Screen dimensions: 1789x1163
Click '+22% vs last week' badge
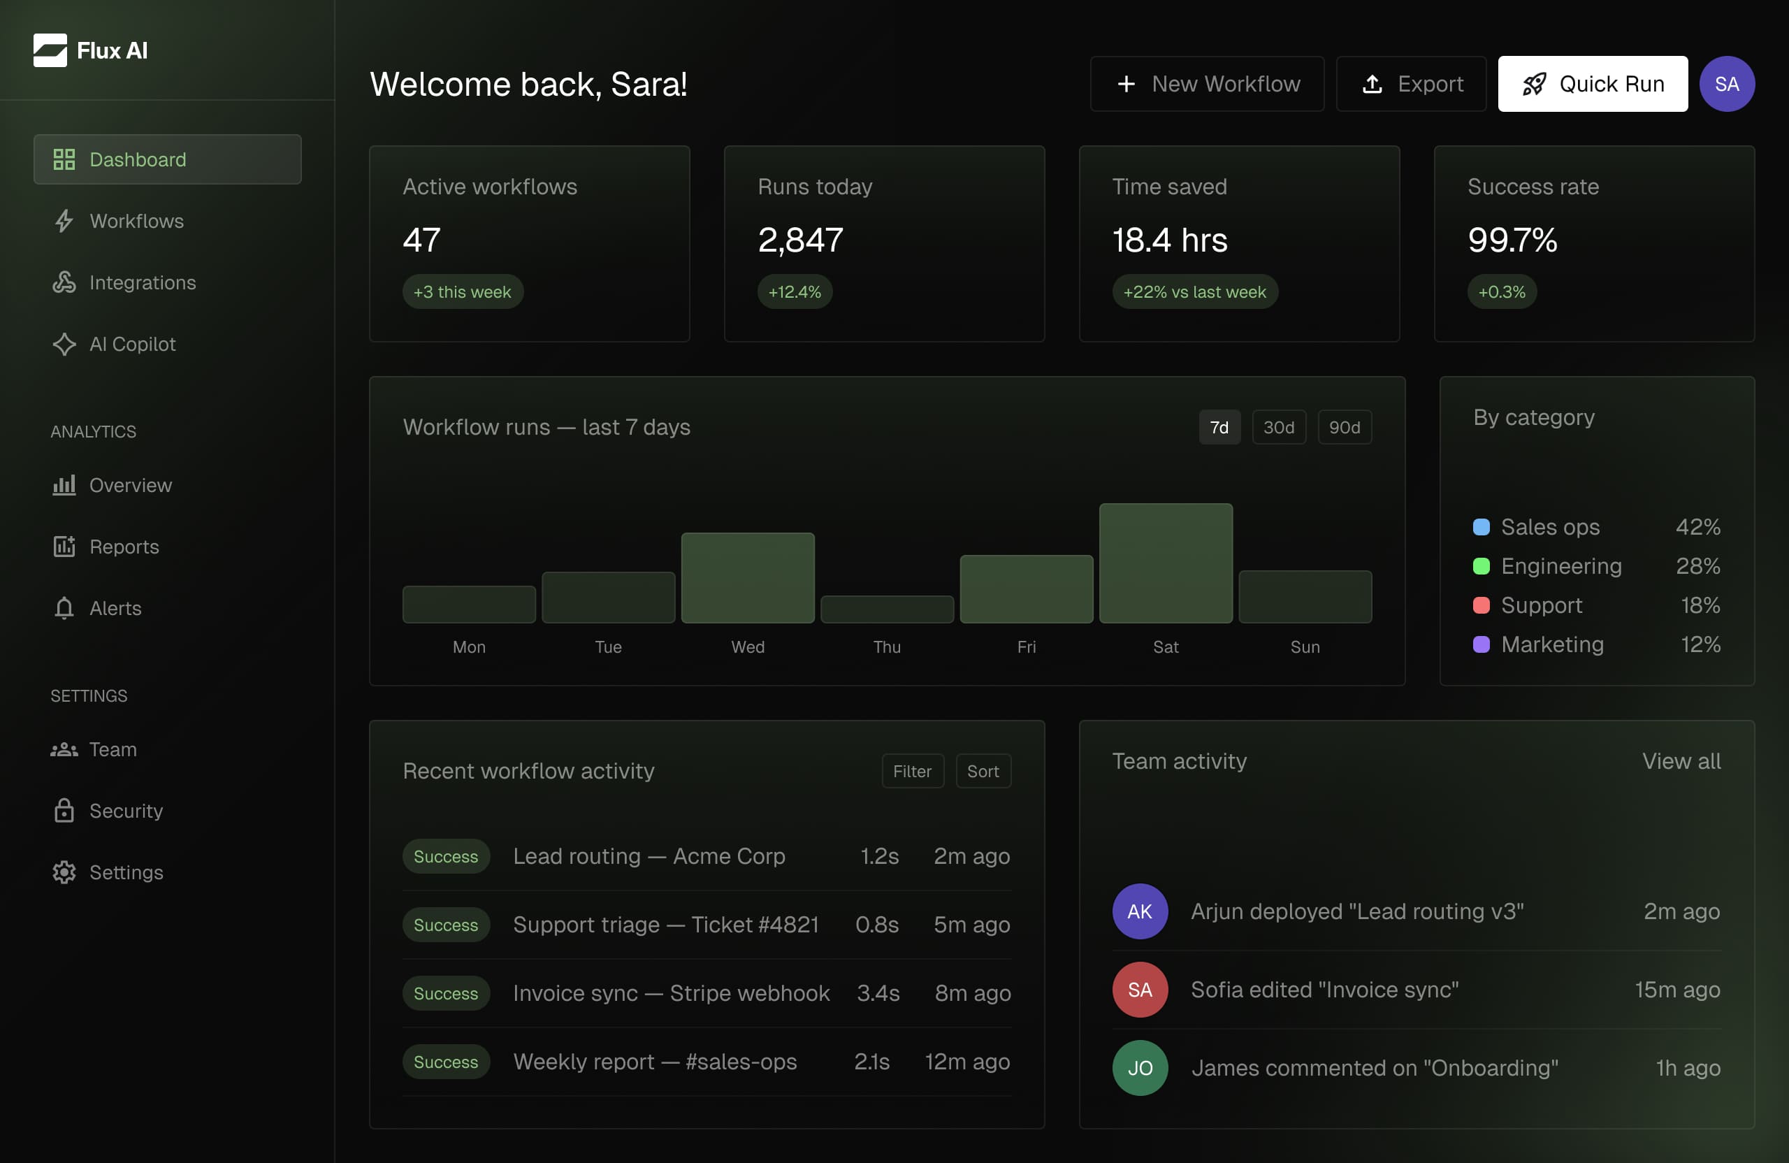pyautogui.click(x=1195, y=291)
